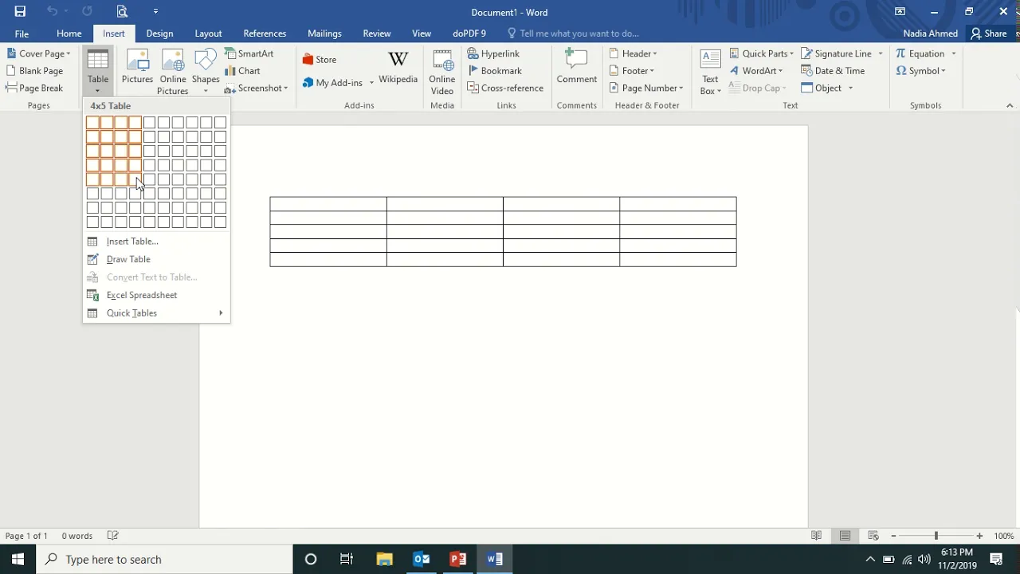Open the Pictures insert tool
The width and height of the screenshot is (1020, 574).
pyautogui.click(x=137, y=67)
